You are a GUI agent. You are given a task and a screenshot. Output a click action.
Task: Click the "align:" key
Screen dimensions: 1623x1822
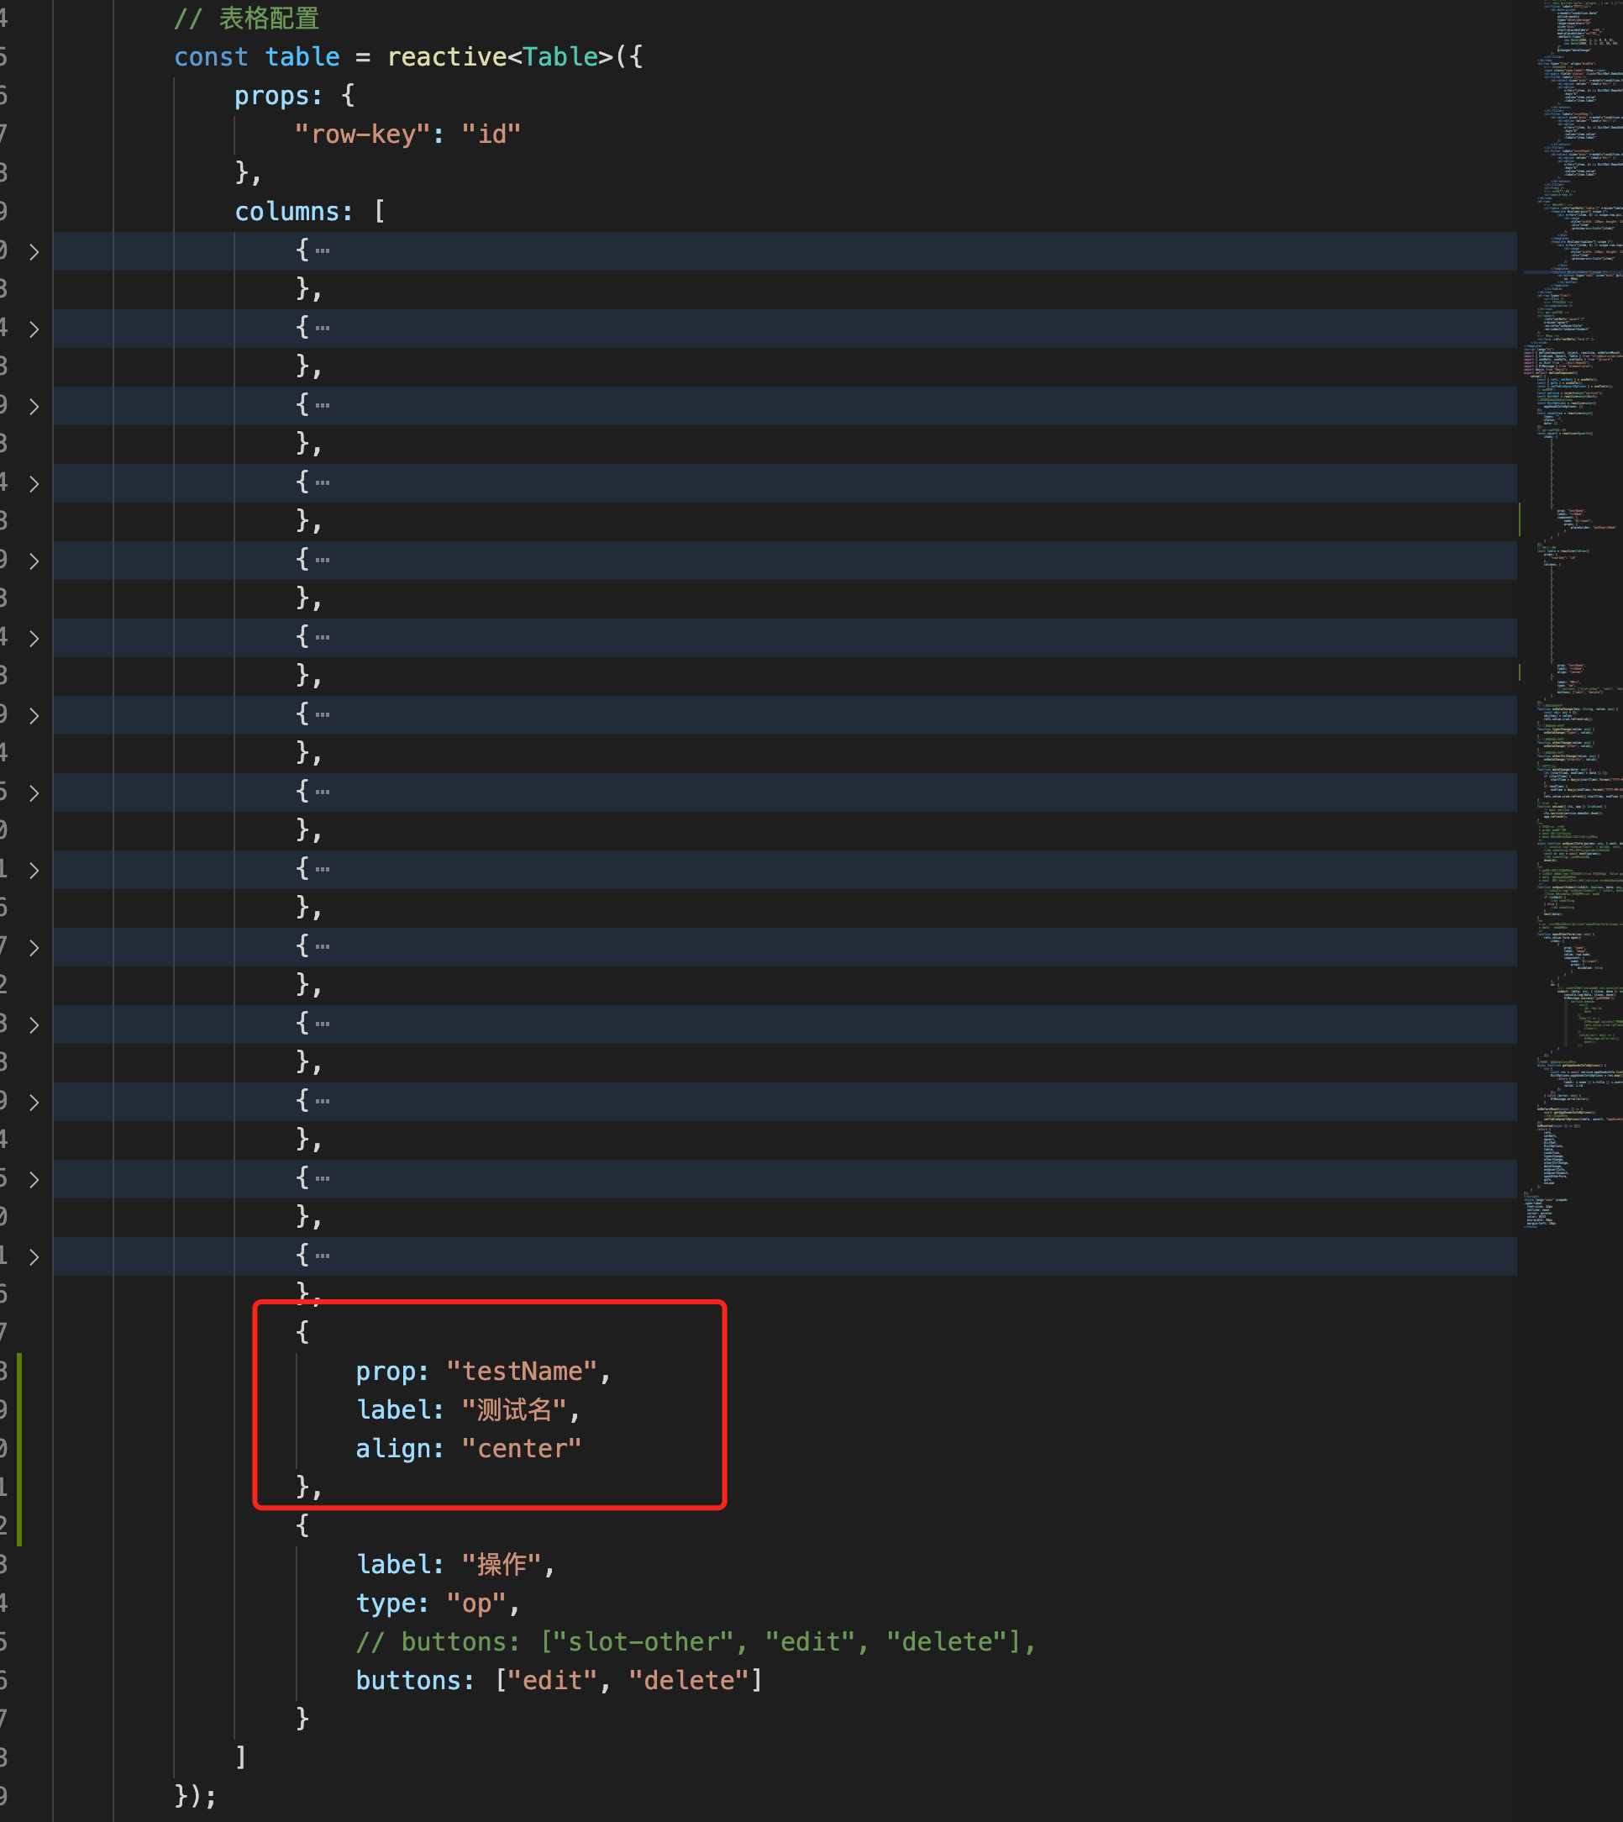[x=400, y=1448]
